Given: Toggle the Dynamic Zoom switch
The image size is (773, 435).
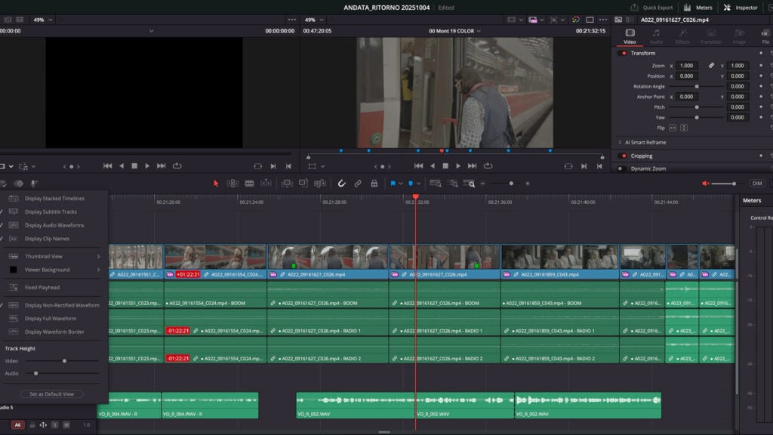Looking at the screenshot, I should 622,168.
